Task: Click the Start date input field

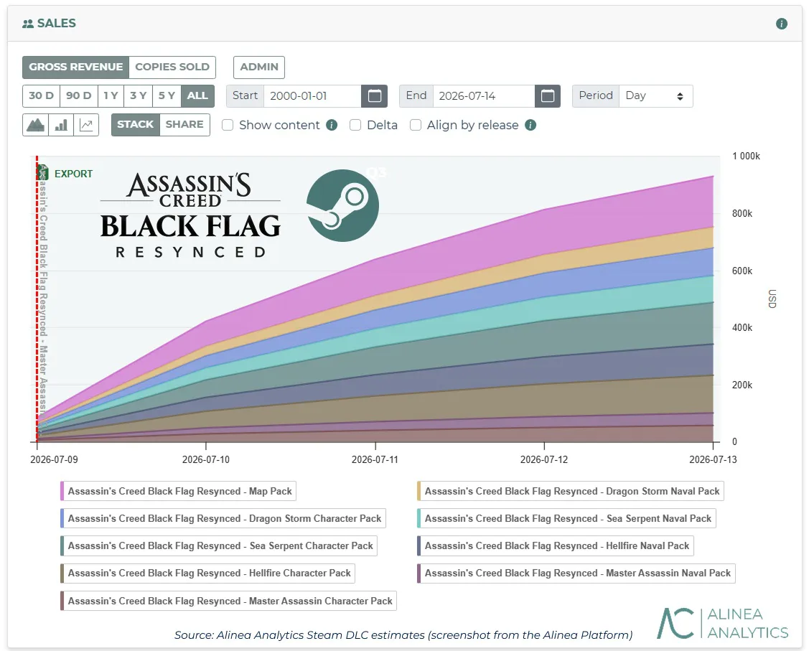Action: coord(312,96)
